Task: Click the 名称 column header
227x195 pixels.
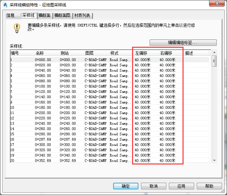Action: pos(47,53)
